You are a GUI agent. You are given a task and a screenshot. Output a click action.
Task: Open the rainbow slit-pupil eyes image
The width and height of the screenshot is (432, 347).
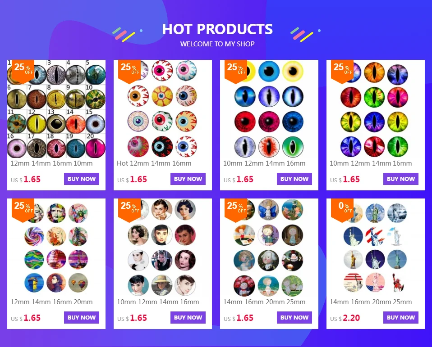pos(376,109)
